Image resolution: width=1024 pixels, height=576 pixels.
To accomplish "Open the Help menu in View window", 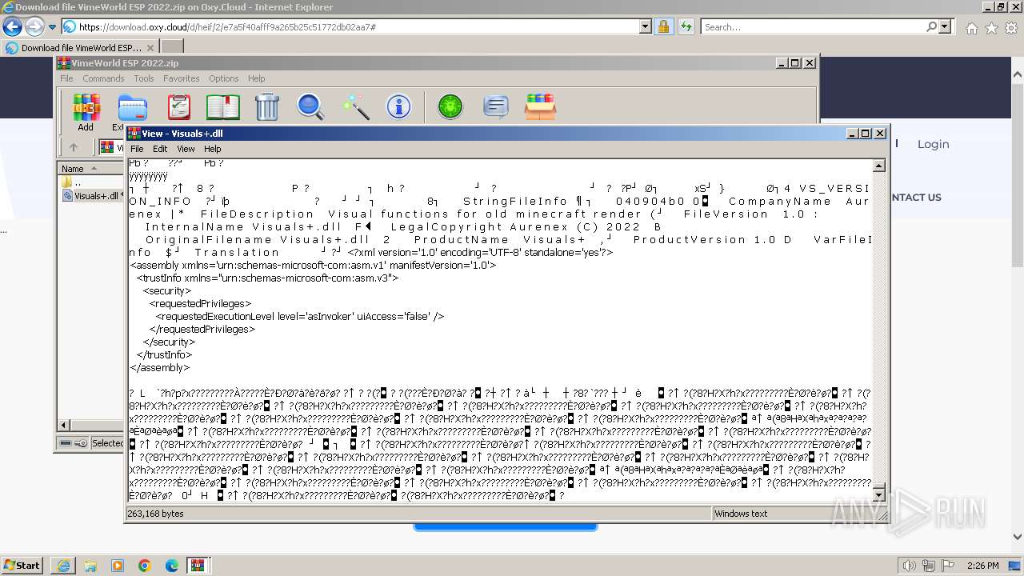I will click(x=212, y=149).
